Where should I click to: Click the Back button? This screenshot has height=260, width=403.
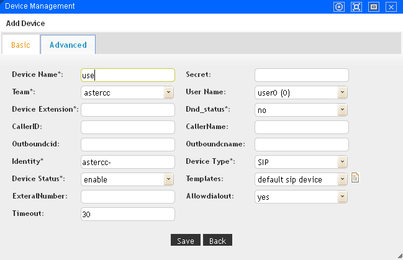coord(217,241)
